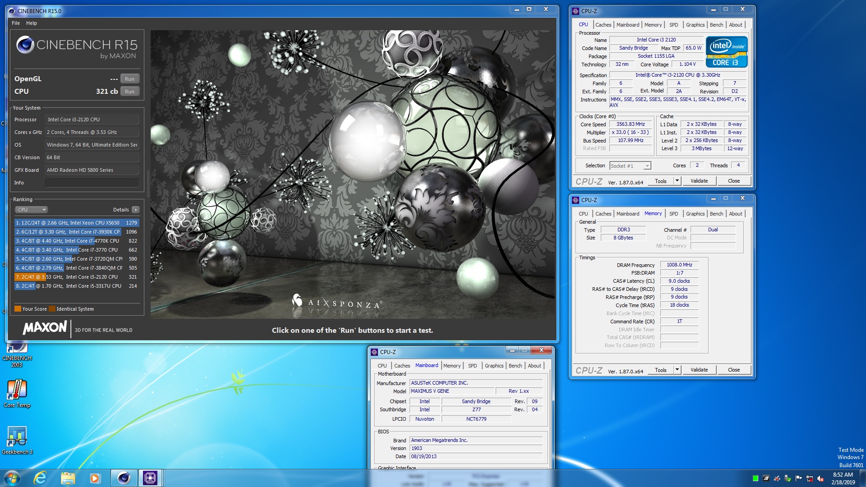Launch Windows Media Player from taskbar
The image size is (866, 487).
point(95,478)
